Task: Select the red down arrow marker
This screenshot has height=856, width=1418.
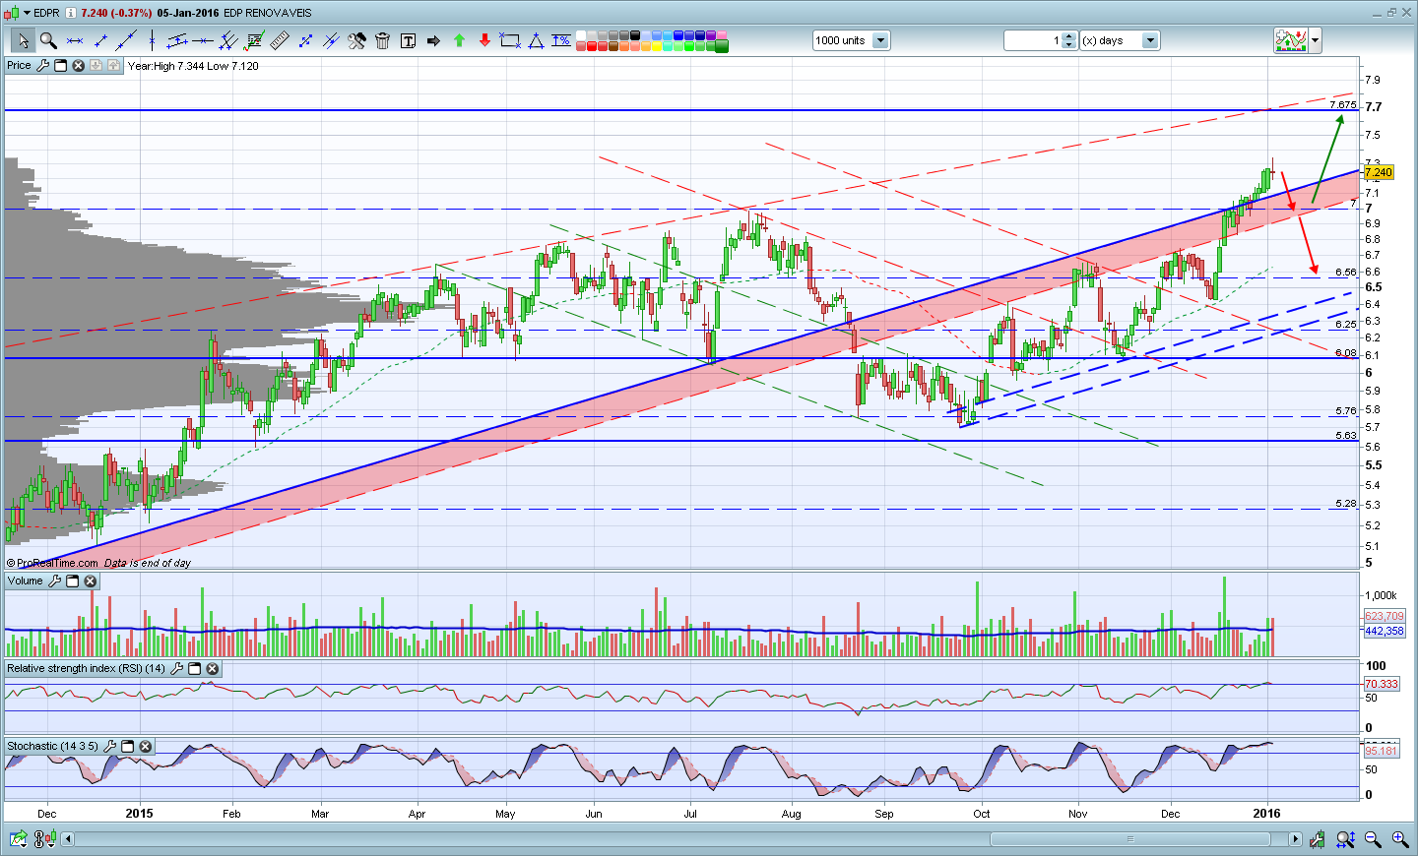Action: [484, 40]
